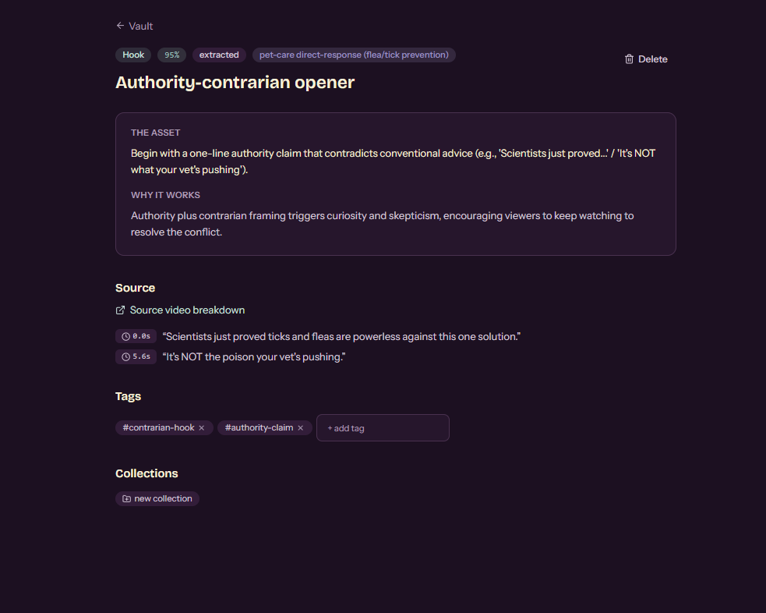766x613 pixels.
Task: Click the clock icon on 5.6s timestamp
Action: (x=125, y=357)
